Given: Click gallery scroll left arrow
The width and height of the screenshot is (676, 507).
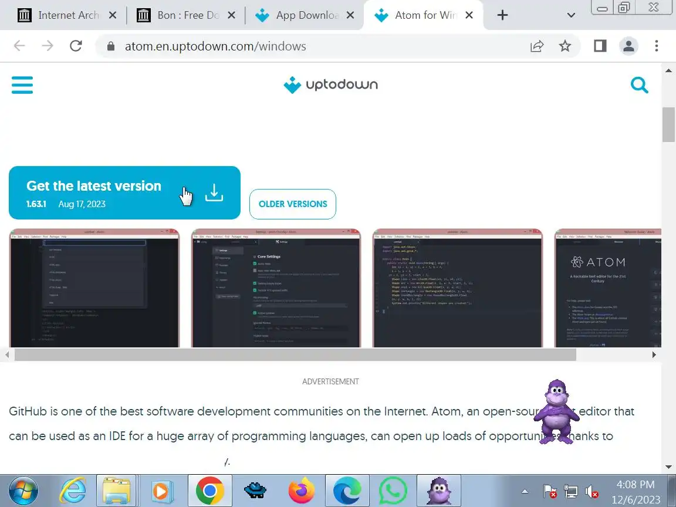Looking at the screenshot, I should point(7,355).
